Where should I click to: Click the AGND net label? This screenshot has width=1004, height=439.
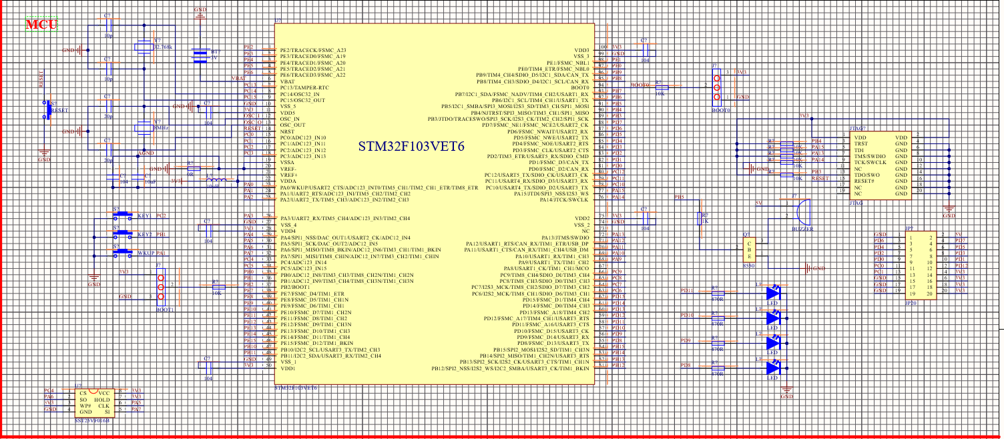click(x=146, y=153)
